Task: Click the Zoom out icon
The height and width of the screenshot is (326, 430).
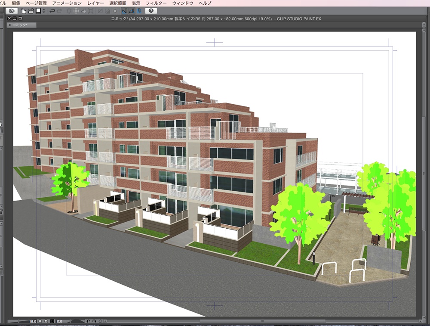Action: [x=40, y=321]
